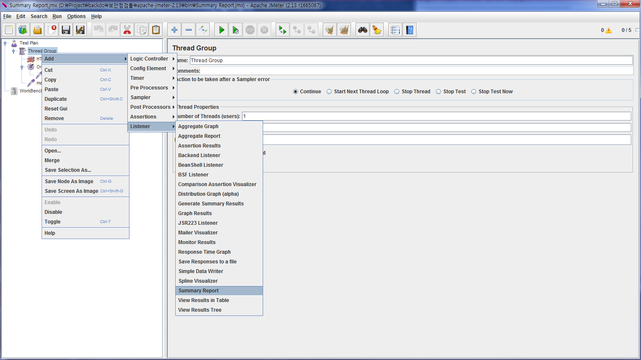
Task: Expand the Logic Controller submenu
Action: point(152,59)
